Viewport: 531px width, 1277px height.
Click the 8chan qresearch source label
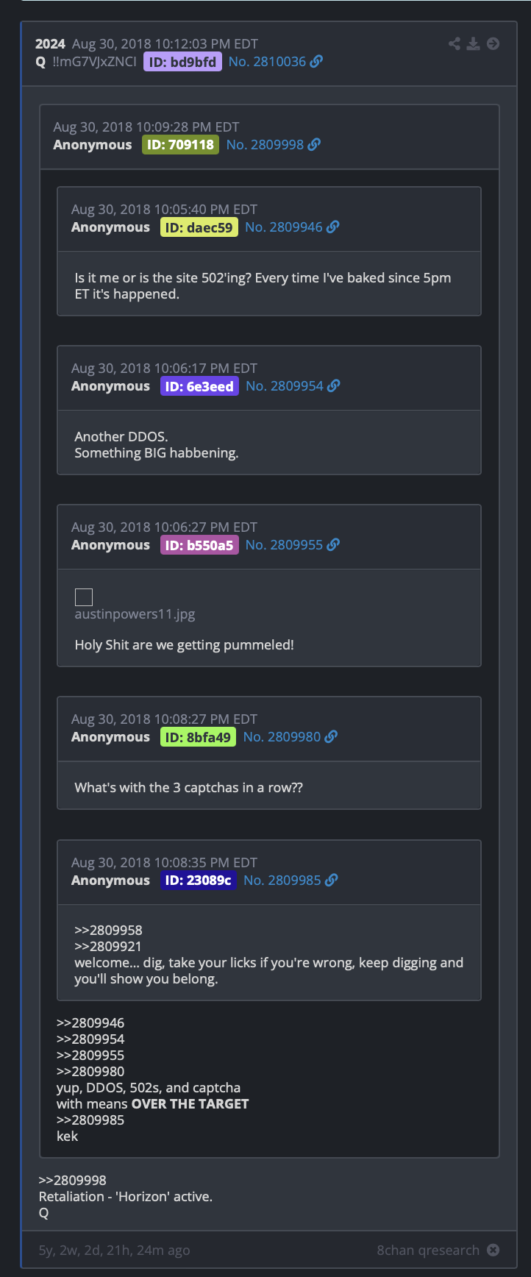pos(428,1251)
